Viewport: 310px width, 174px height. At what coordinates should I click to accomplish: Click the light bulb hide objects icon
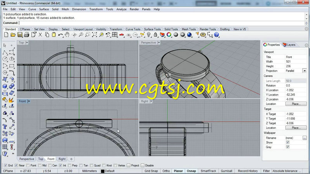pyautogui.click(x=149, y=35)
